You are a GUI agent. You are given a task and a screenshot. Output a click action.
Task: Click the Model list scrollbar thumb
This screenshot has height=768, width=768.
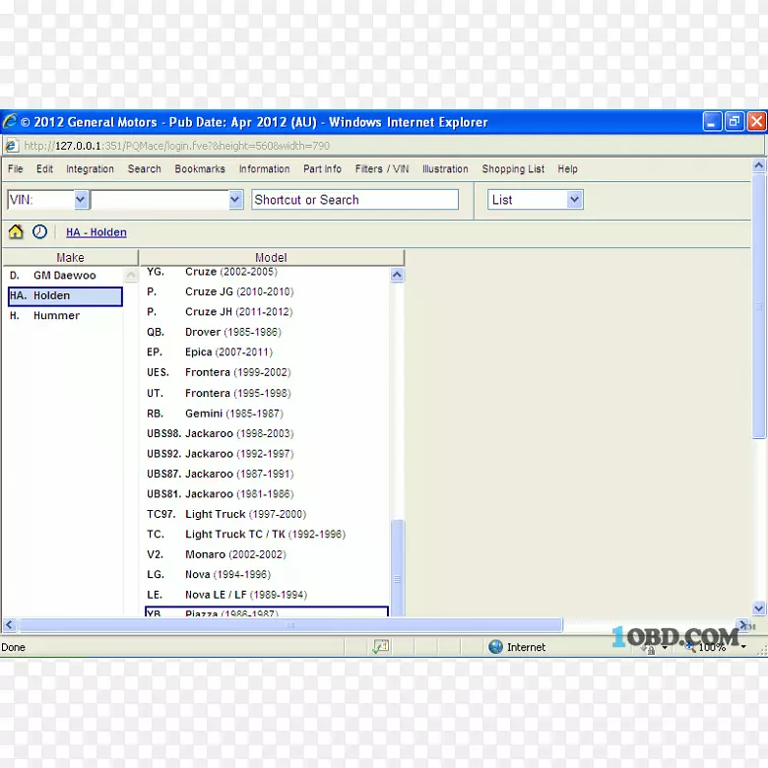coord(397,568)
